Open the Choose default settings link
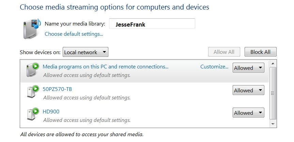This screenshot has width=294, height=142. [74, 34]
